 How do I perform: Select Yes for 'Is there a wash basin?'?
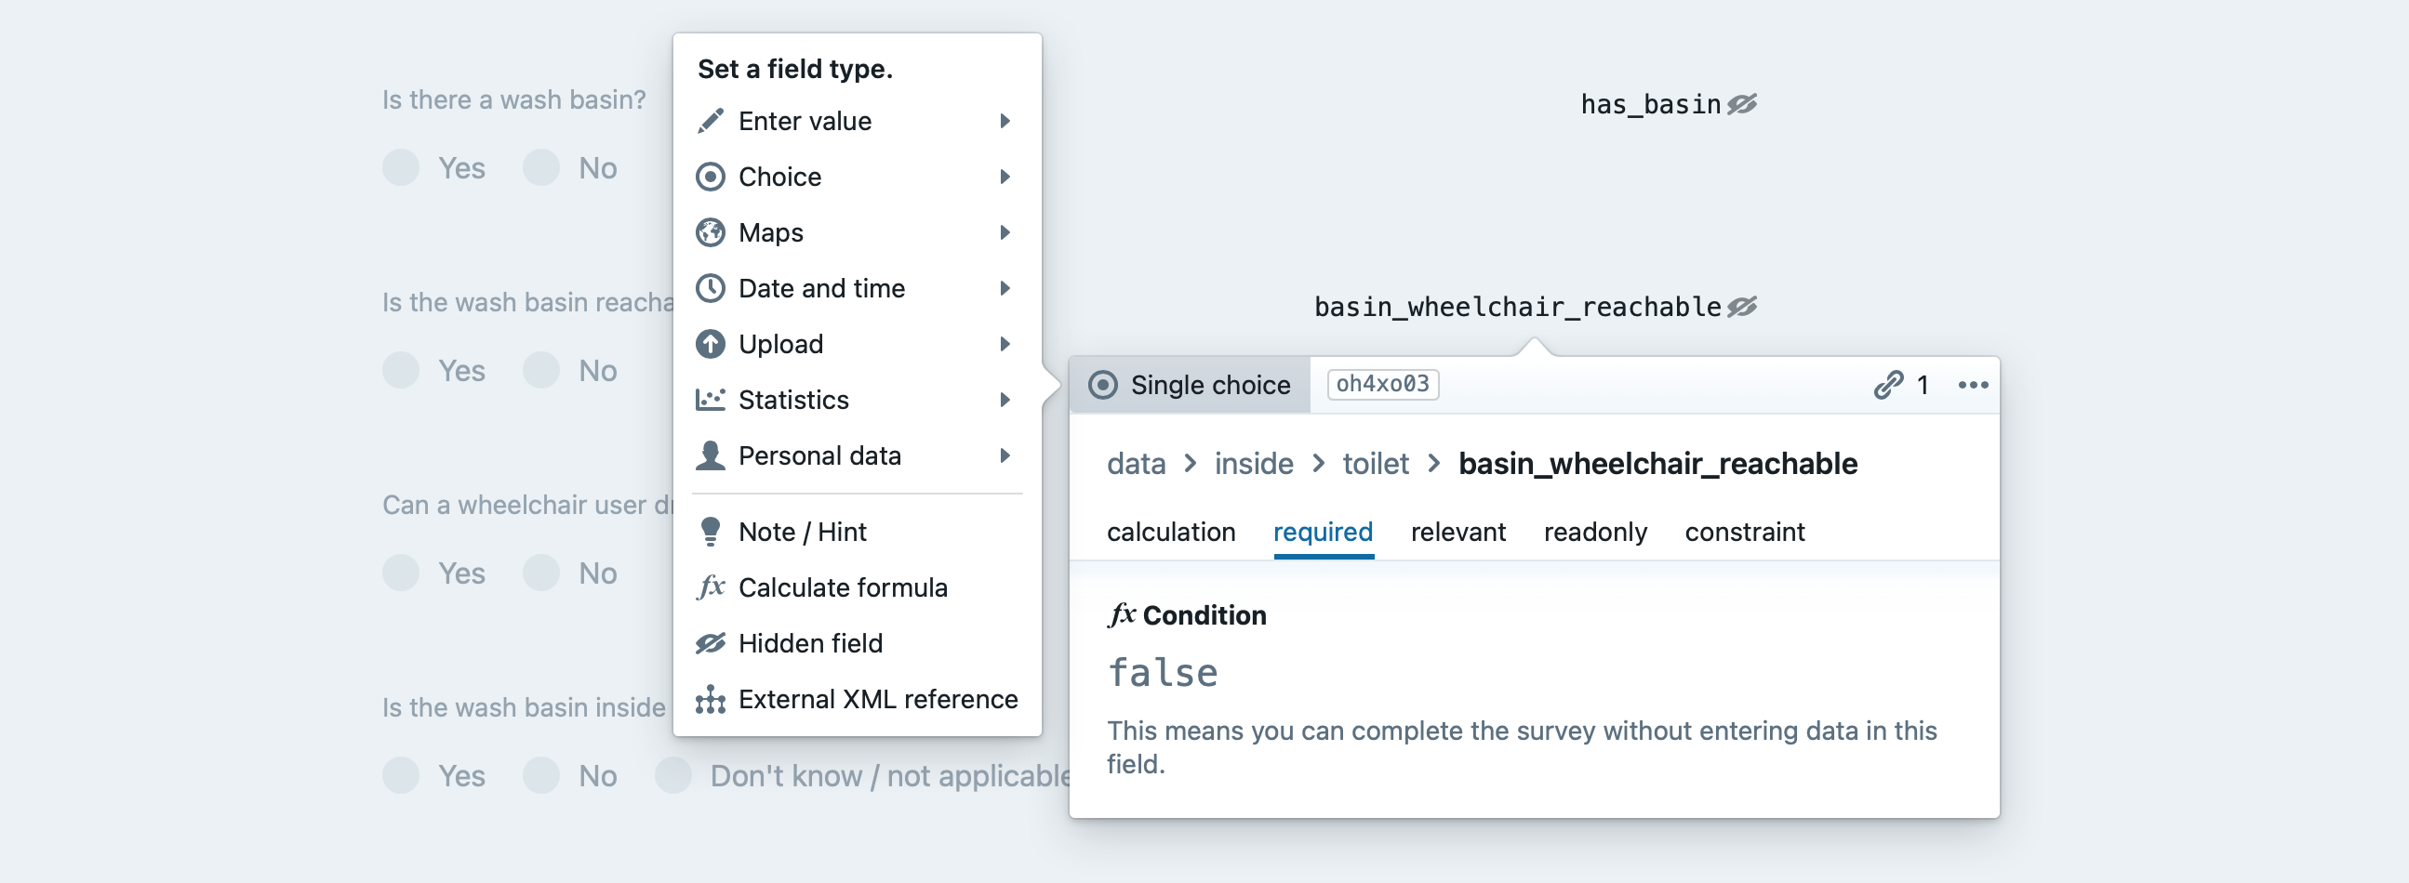pyautogui.click(x=401, y=168)
